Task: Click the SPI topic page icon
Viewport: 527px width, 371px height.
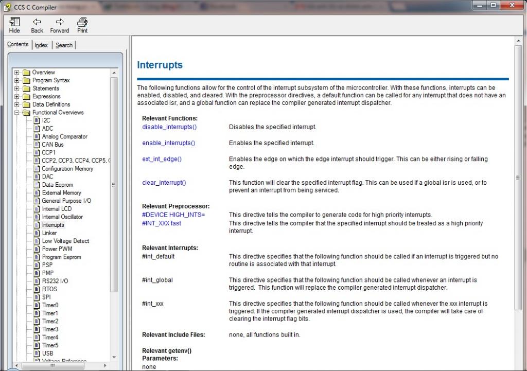Action: pyautogui.click(x=37, y=297)
